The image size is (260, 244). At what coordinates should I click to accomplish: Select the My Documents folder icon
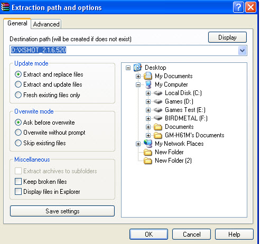coord(148,76)
